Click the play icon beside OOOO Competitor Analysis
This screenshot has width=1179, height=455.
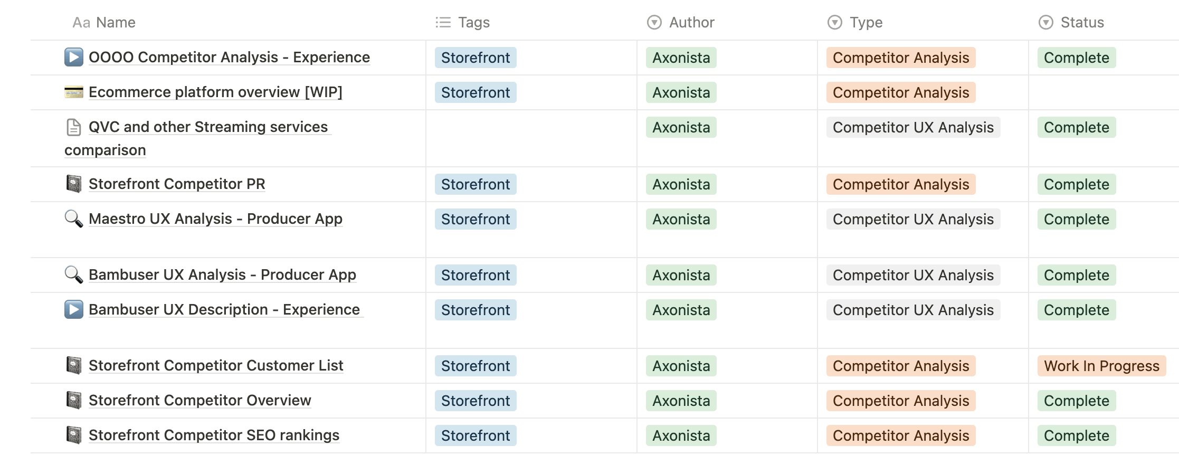point(74,57)
